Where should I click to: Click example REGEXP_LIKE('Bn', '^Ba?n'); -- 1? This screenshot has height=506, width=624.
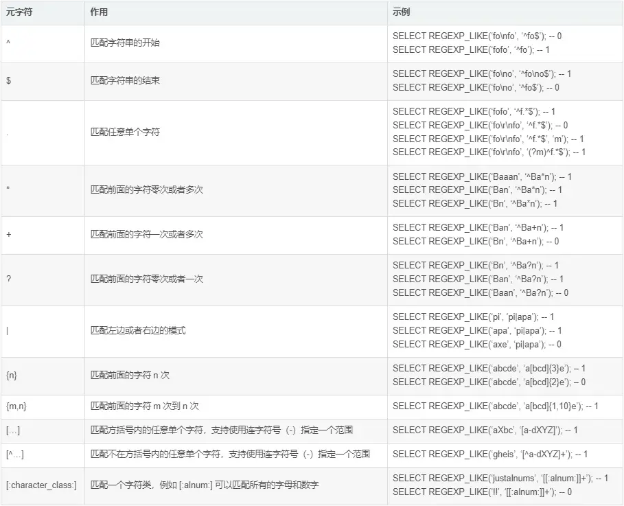[476, 265]
